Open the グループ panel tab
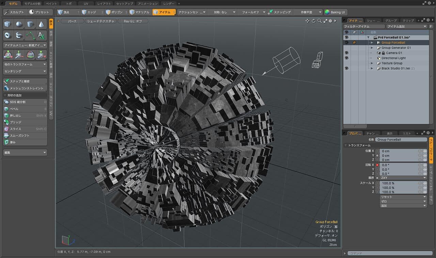The image size is (436, 258). 391,20
